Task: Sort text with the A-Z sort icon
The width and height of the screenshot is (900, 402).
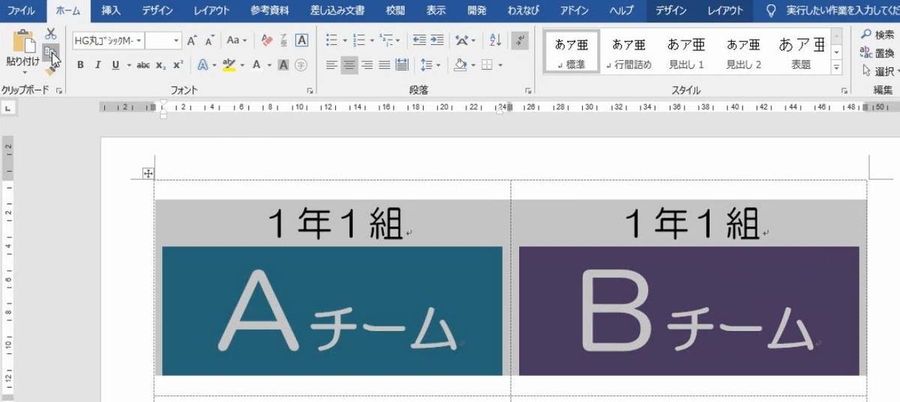Action: pyautogui.click(x=495, y=40)
